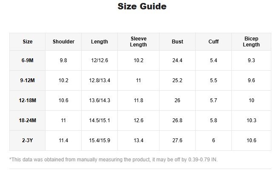Image resolution: width=279 pixels, height=172 pixels.
Task: Click the manual measurement disclaimer footnote
Action: (113, 160)
